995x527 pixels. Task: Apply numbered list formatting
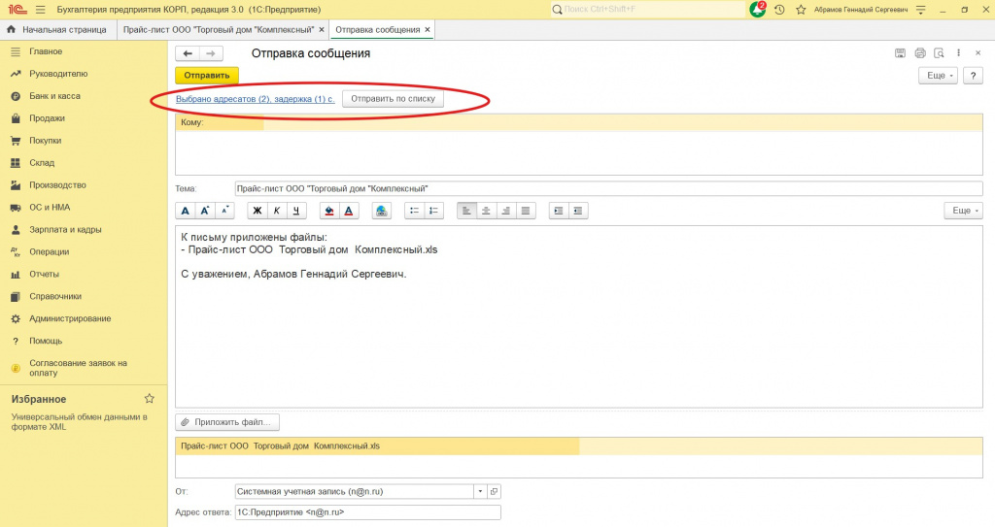(433, 211)
